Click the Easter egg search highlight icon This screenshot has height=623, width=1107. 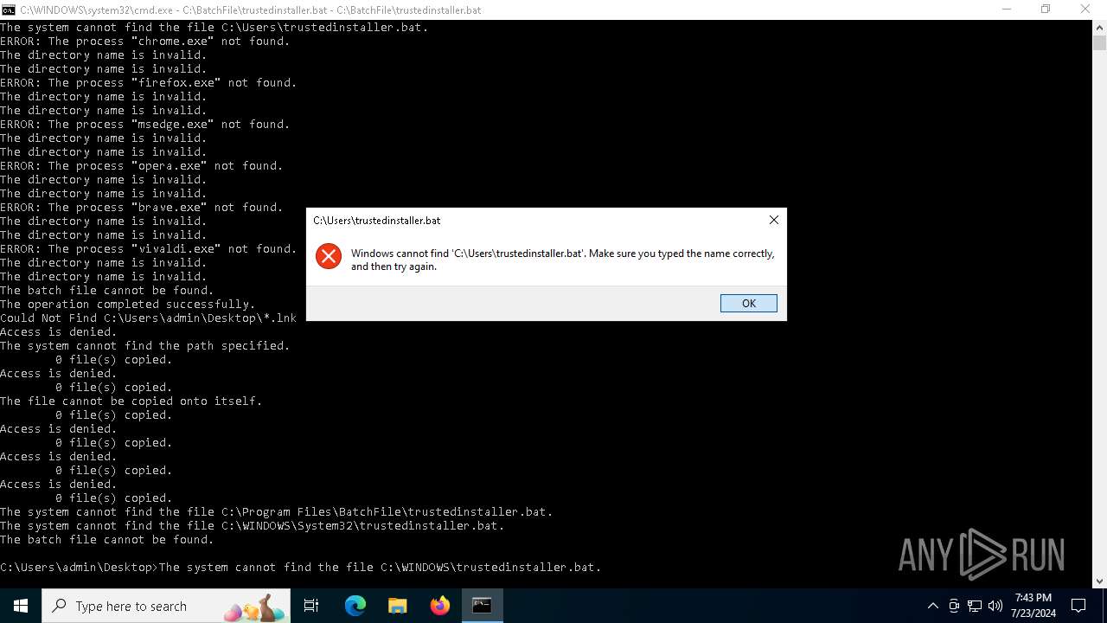[256, 607]
